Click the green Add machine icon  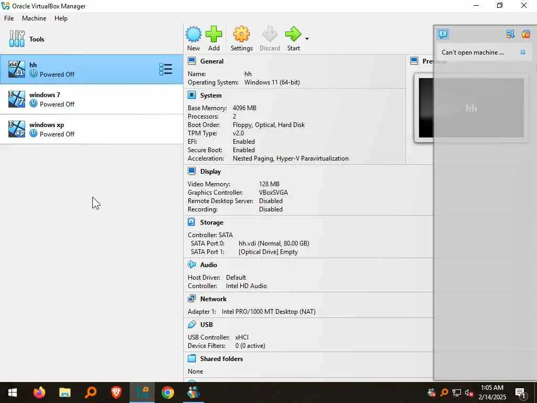pyautogui.click(x=214, y=34)
